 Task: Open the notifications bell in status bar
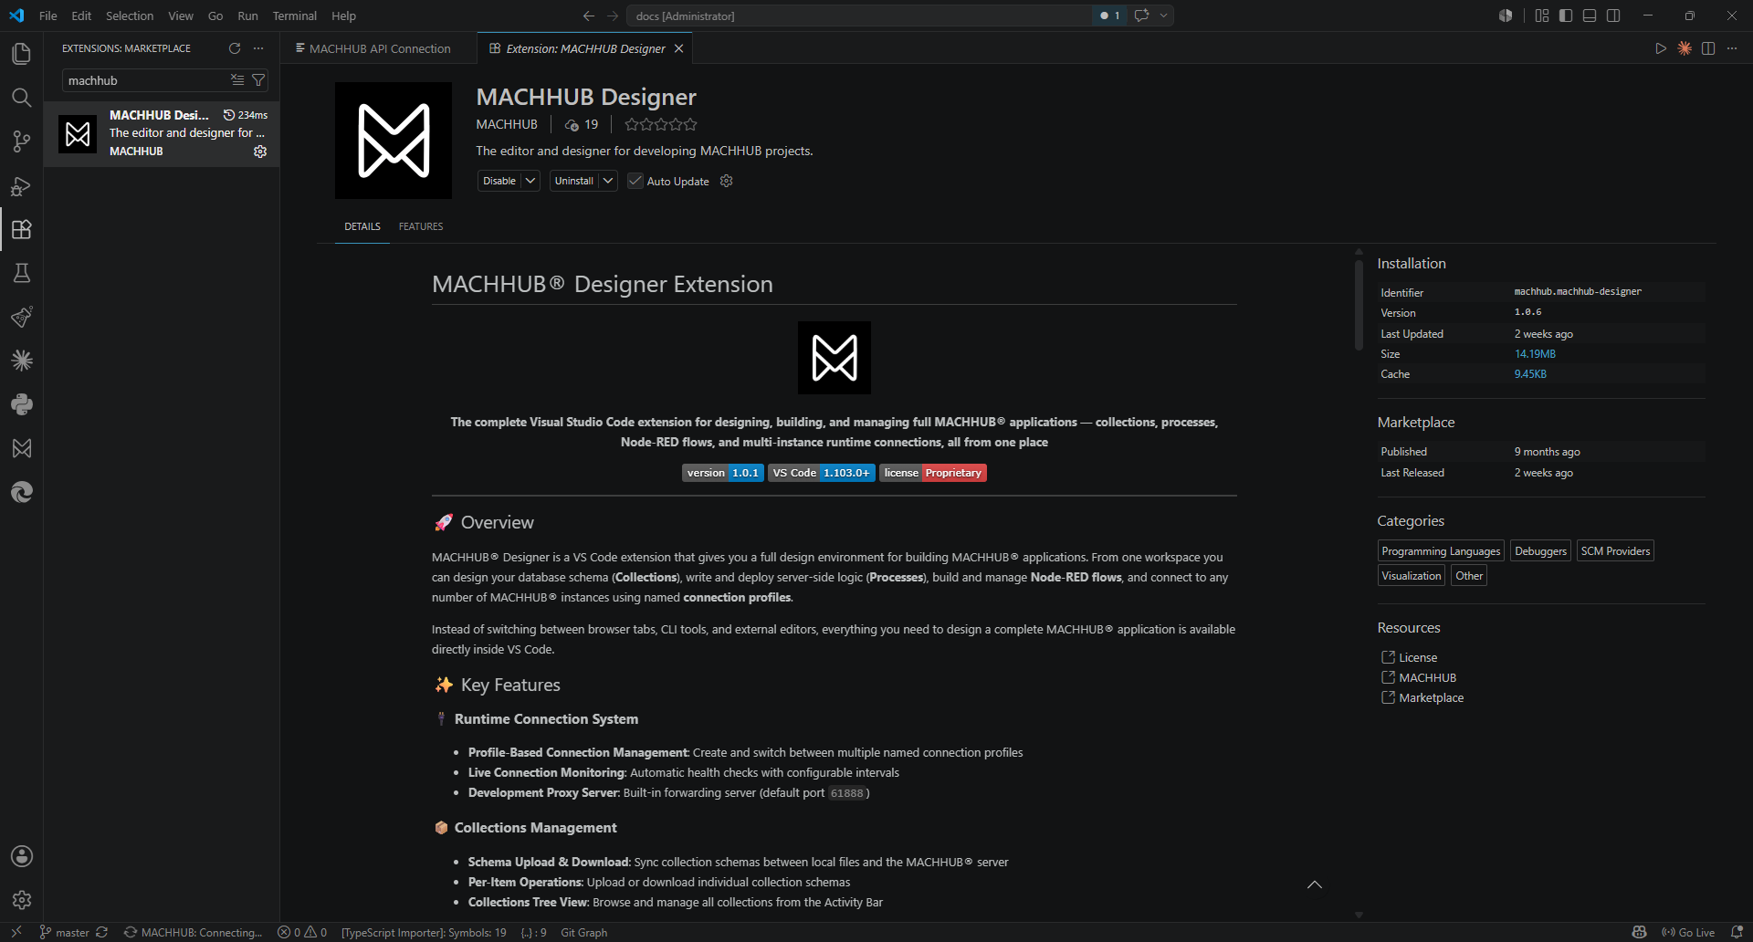tap(1737, 932)
